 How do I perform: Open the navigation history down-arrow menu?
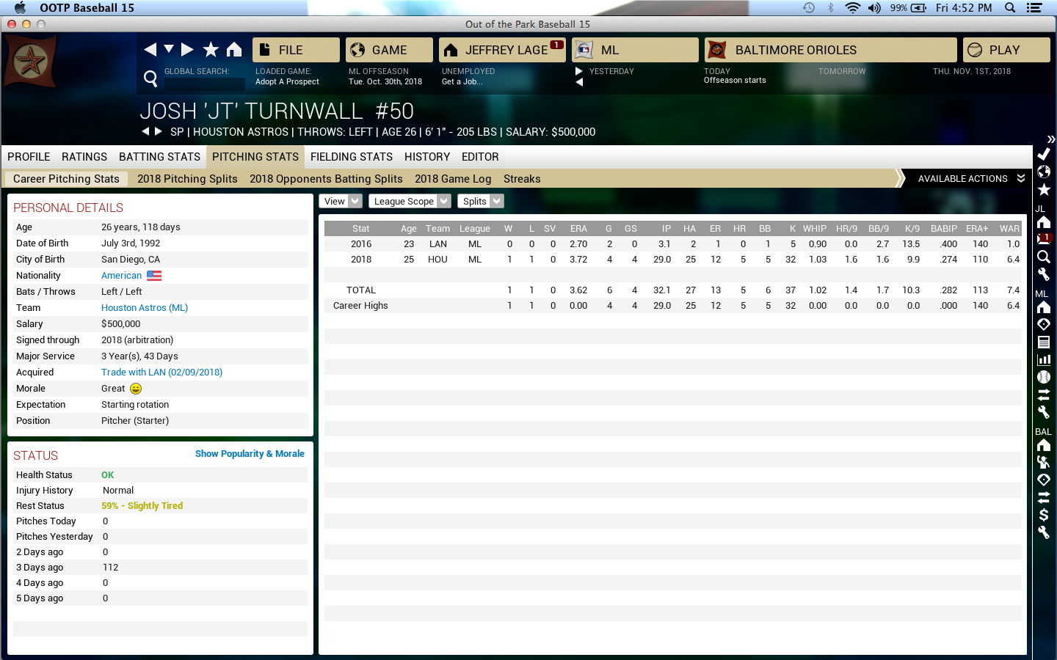[169, 49]
